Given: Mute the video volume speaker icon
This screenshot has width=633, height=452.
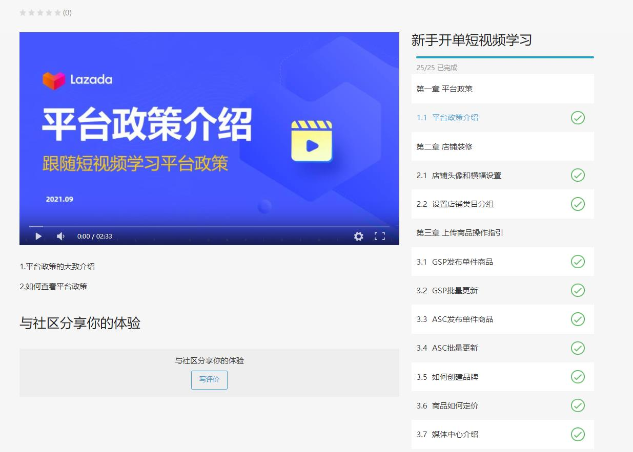Looking at the screenshot, I should coord(60,236).
